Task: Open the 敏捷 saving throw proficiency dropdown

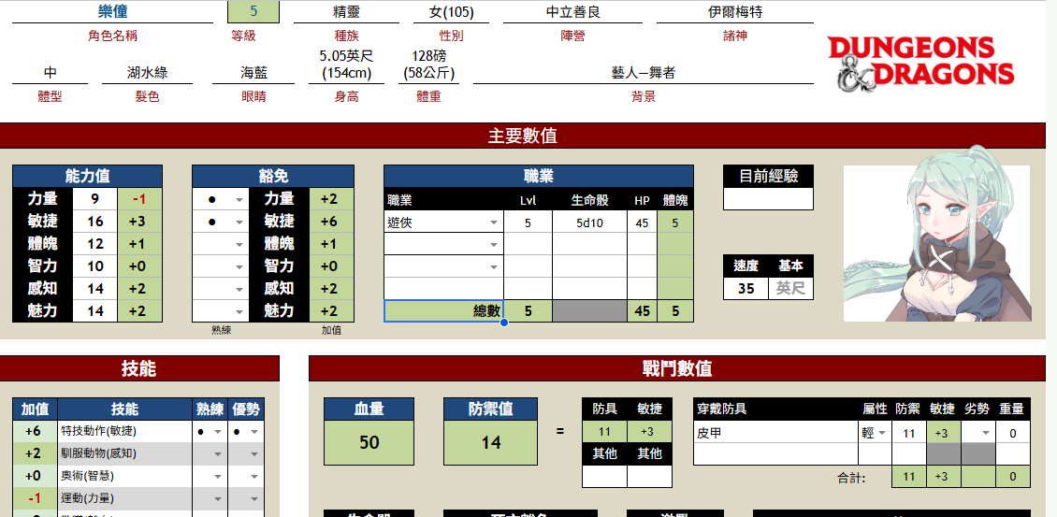Action: pyautogui.click(x=239, y=222)
